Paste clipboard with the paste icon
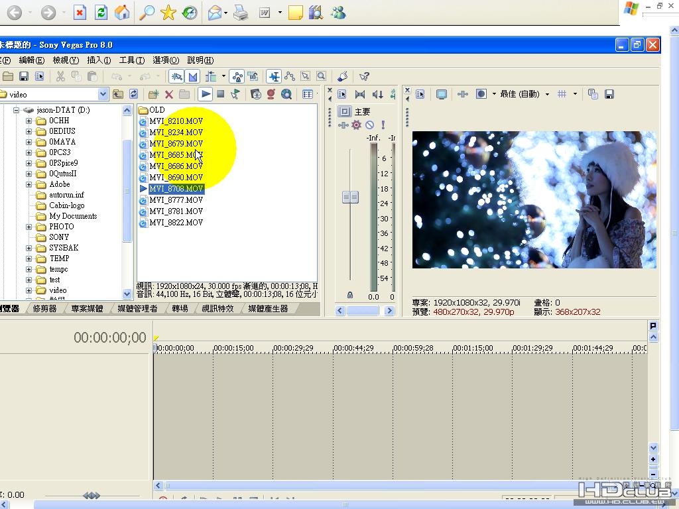 [92, 77]
